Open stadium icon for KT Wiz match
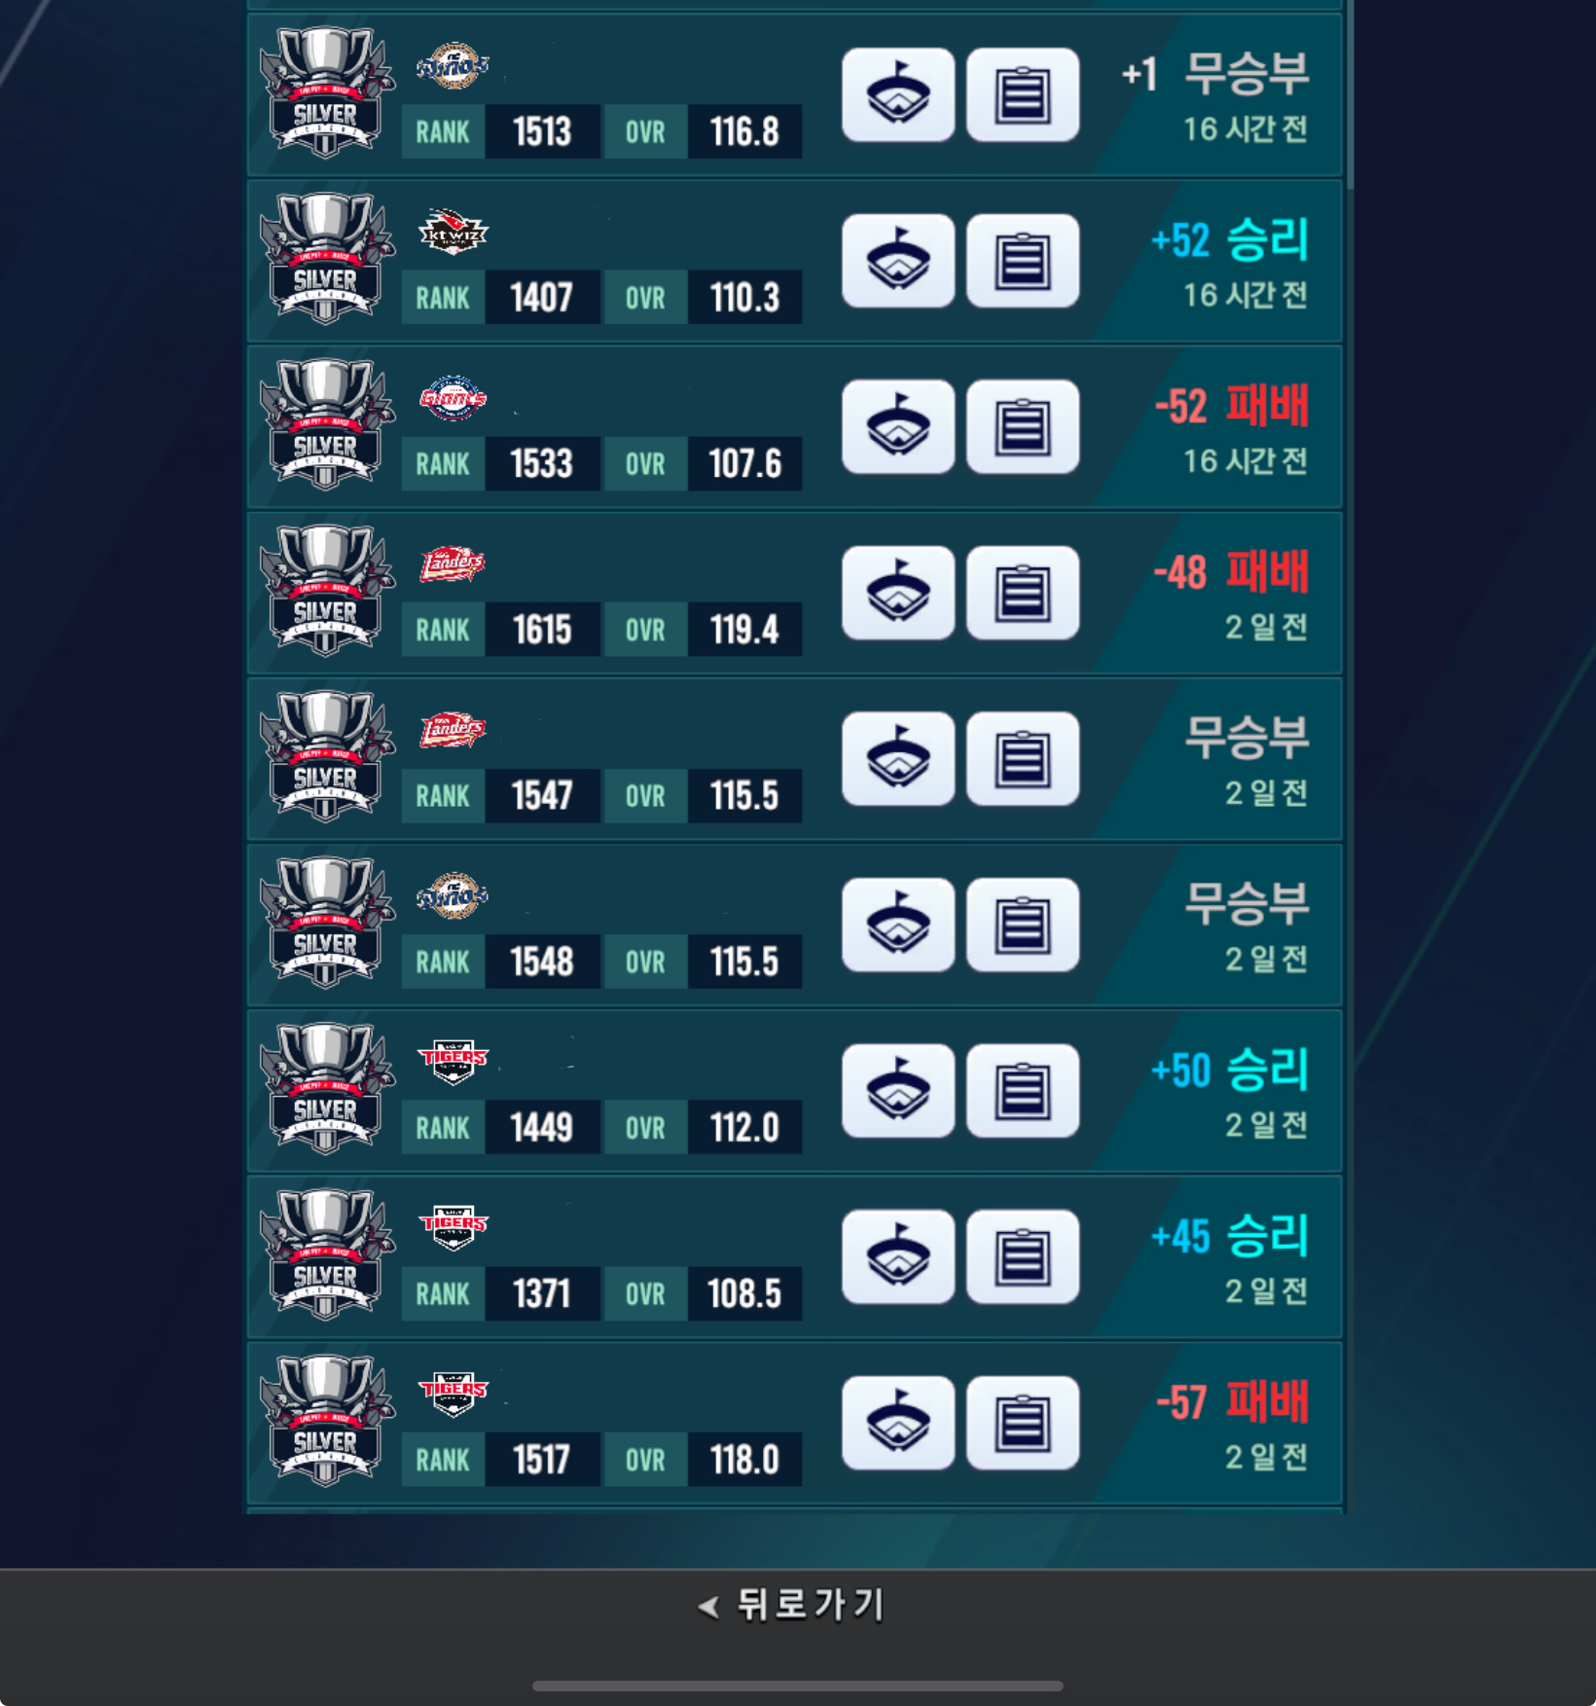The image size is (1596, 1706). pos(897,261)
